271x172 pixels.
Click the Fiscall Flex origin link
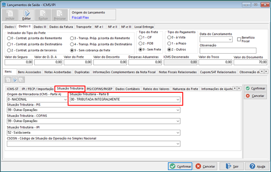tap(80, 18)
